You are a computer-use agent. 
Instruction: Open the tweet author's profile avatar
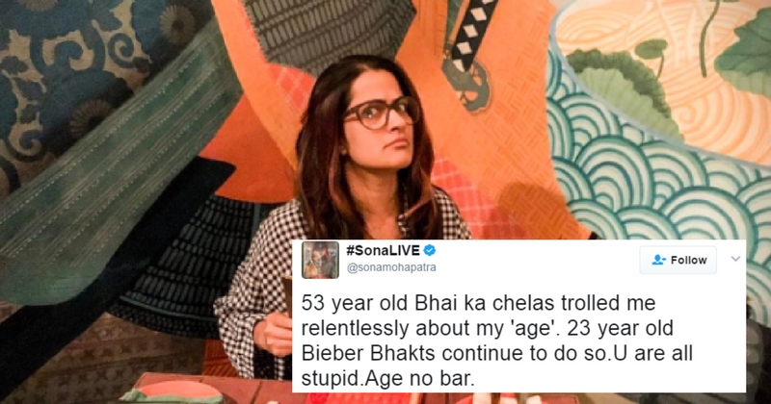tap(320, 260)
